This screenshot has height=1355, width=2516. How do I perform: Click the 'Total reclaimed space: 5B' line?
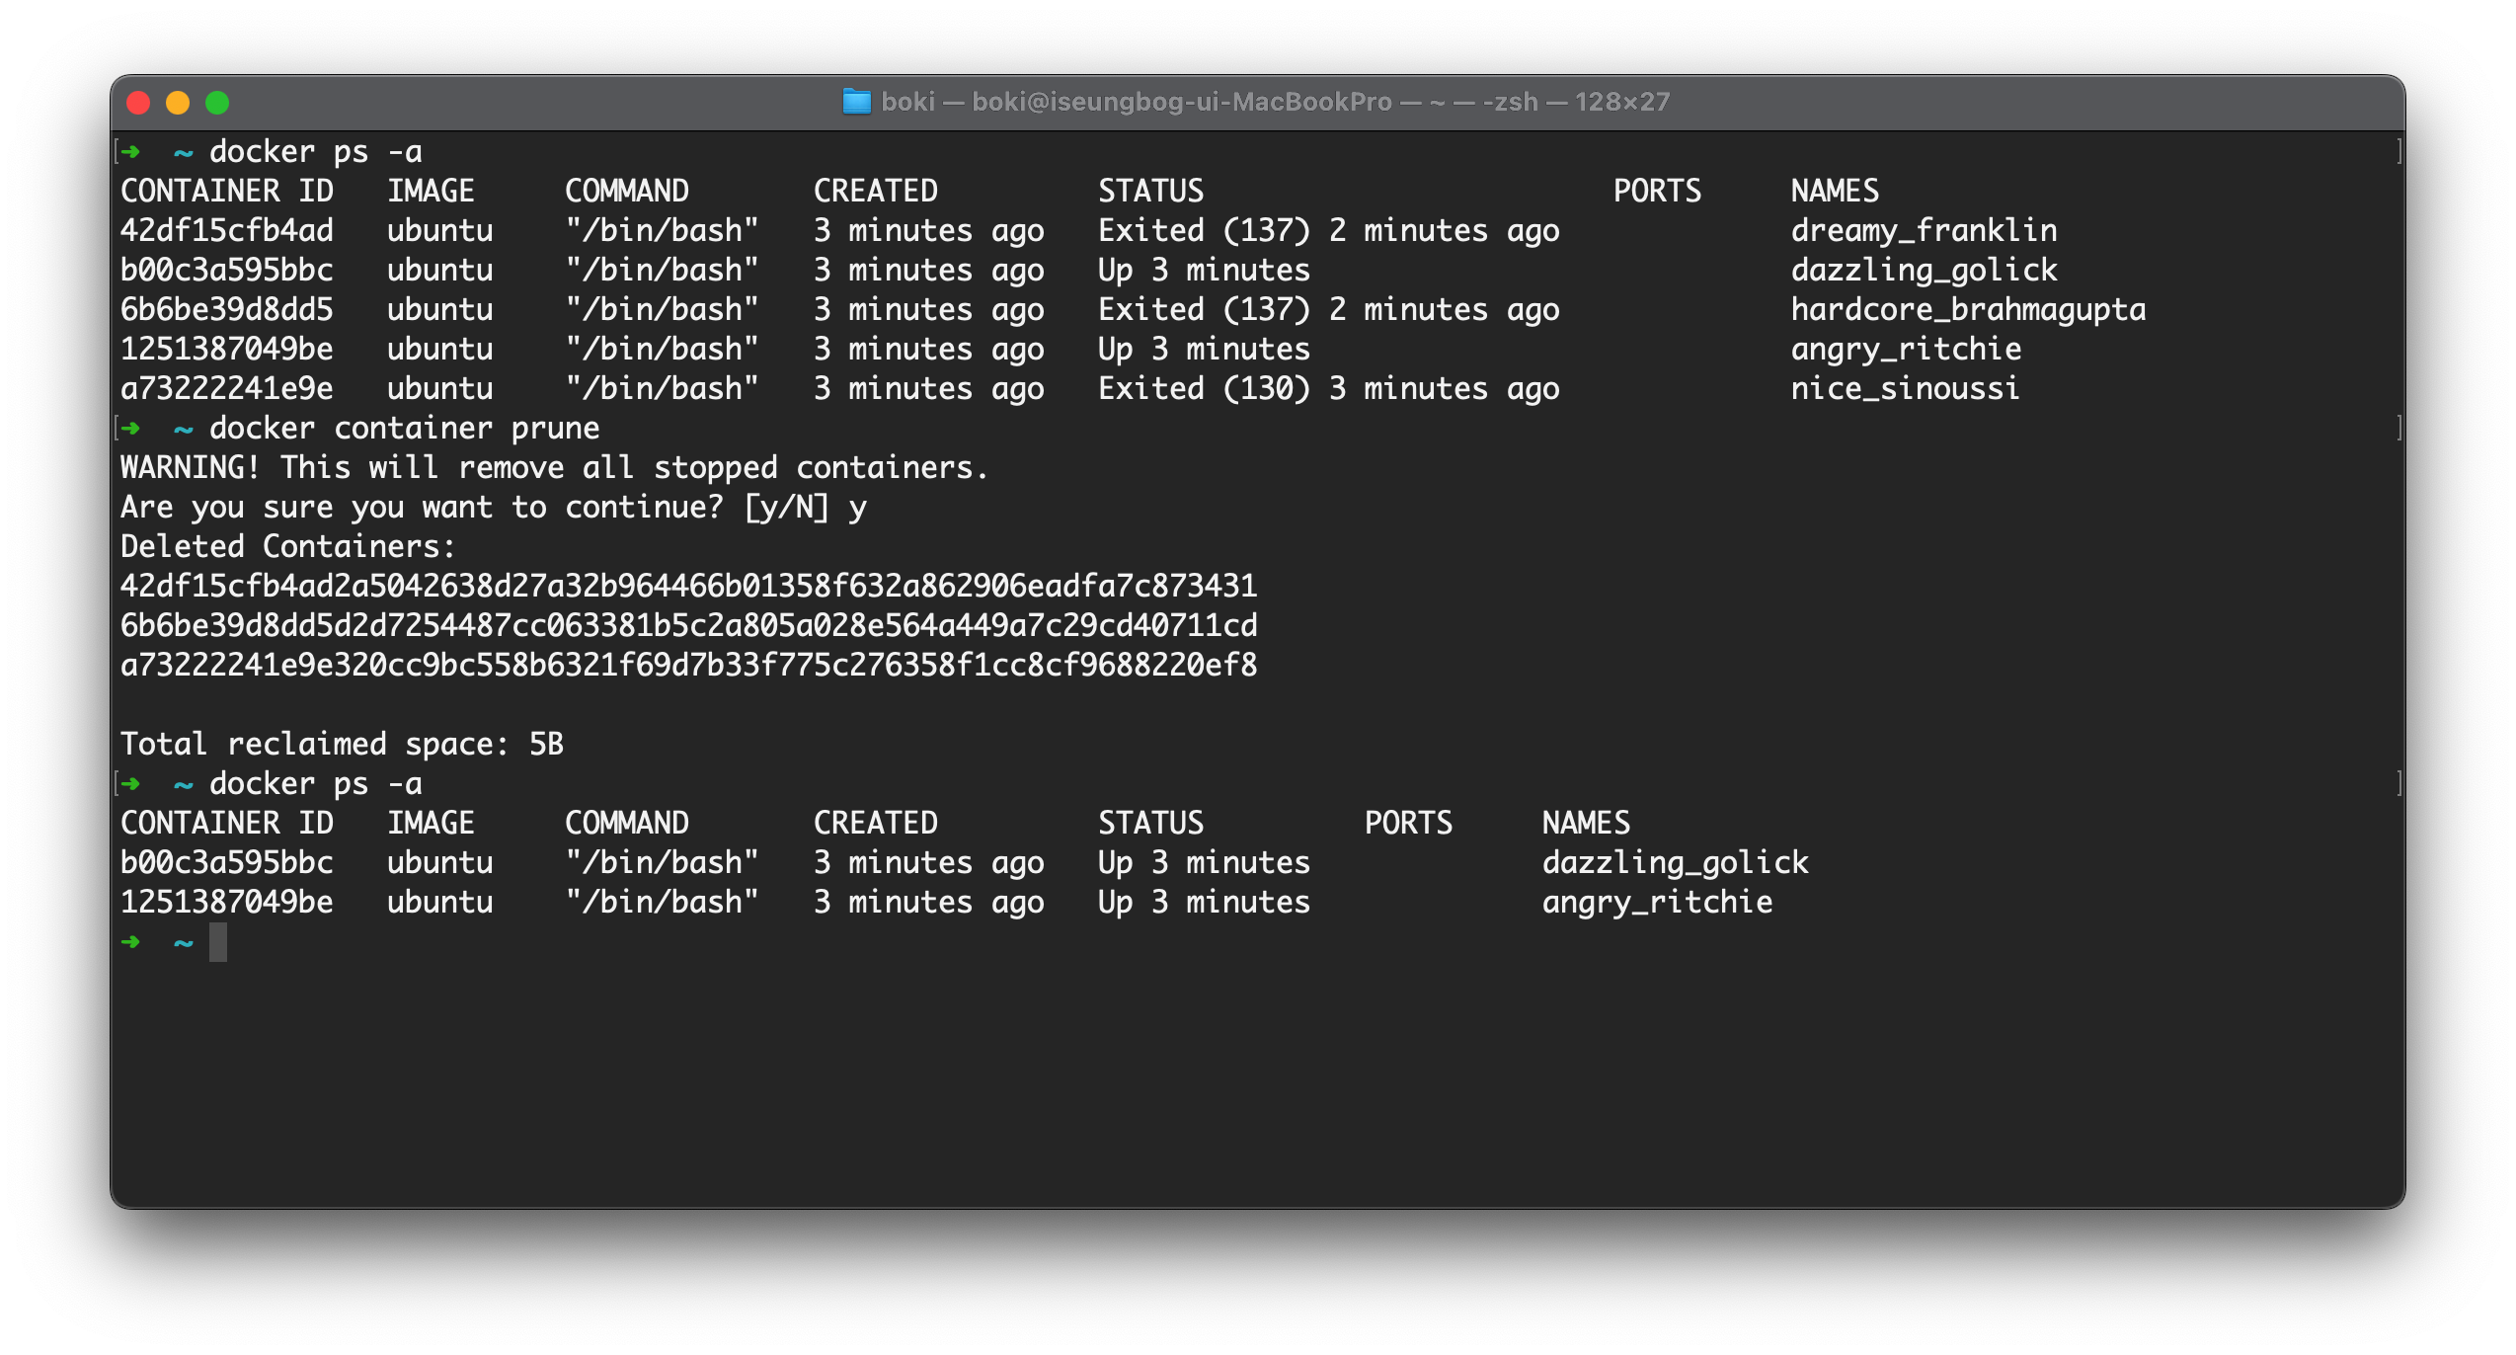click(x=342, y=745)
